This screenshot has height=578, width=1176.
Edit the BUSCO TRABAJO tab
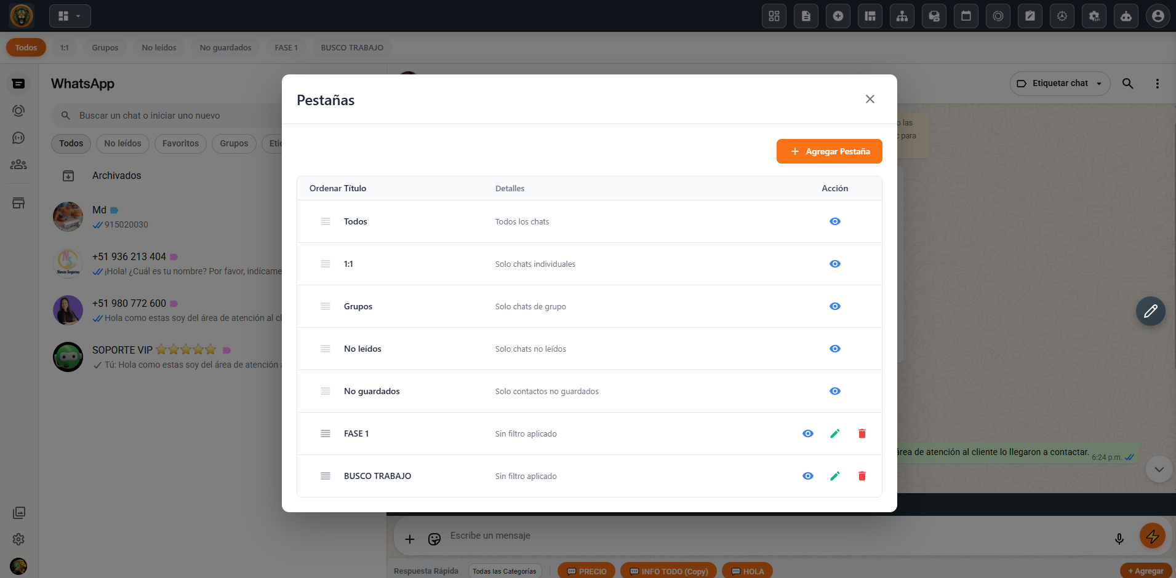click(x=834, y=476)
